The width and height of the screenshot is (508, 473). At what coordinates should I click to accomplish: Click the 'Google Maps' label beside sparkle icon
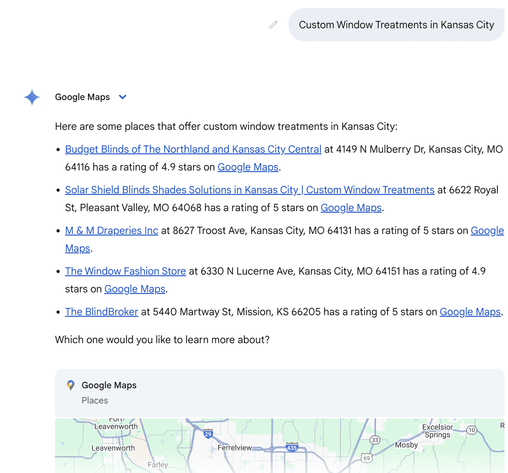pos(82,97)
